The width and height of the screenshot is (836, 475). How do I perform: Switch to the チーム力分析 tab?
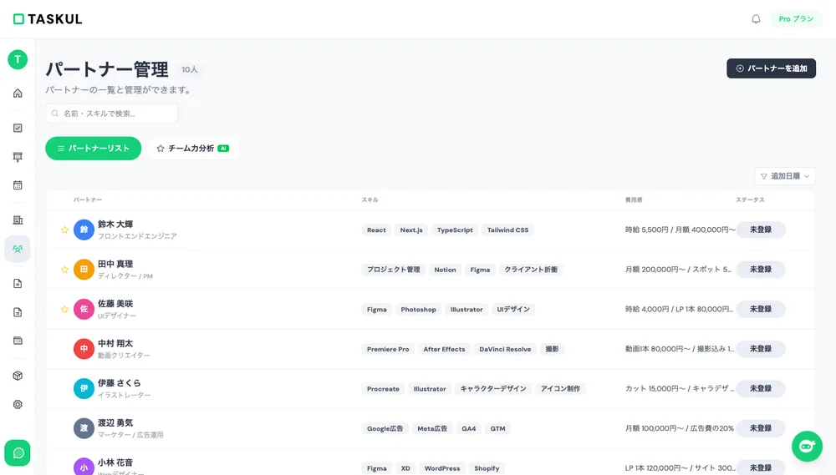192,149
